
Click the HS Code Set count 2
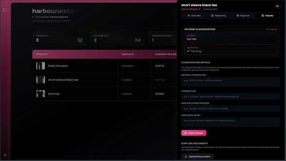95,40
